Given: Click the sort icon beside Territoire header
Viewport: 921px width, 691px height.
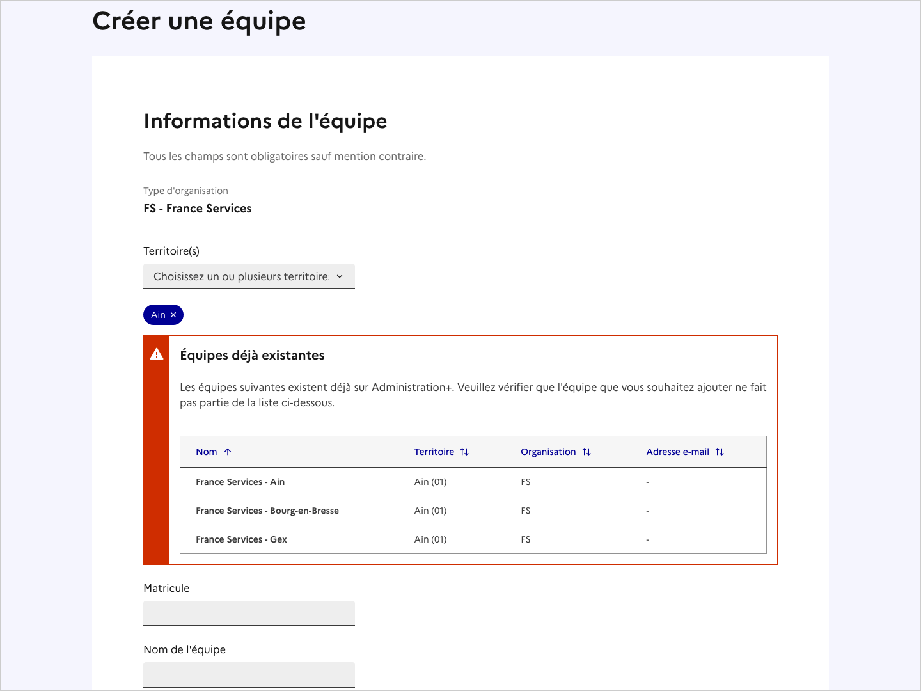Looking at the screenshot, I should (464, 451).
